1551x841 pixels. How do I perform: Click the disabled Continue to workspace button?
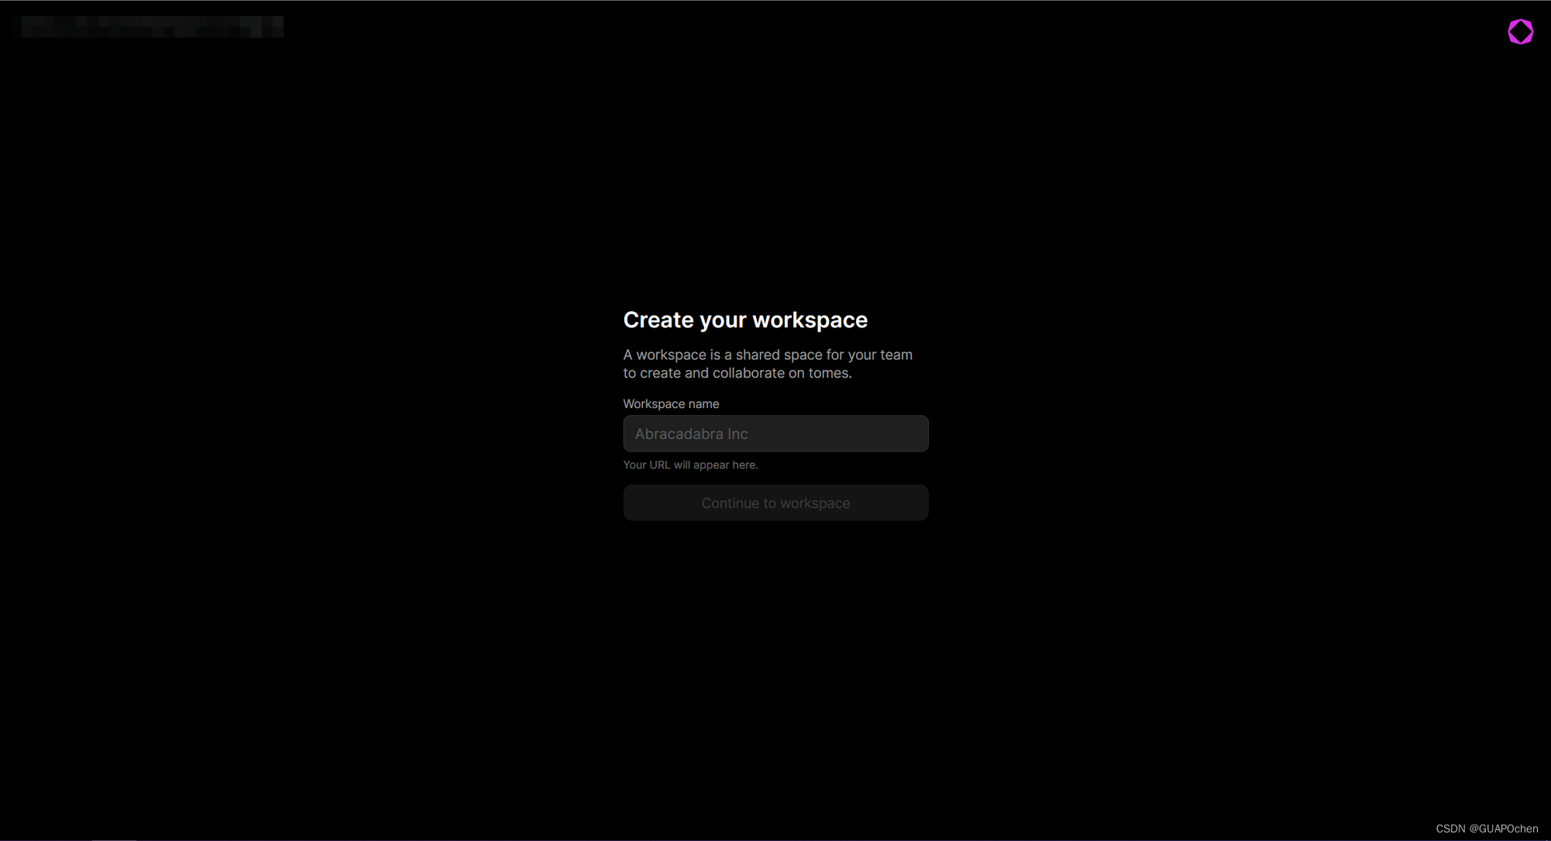(x=775, y=503)
